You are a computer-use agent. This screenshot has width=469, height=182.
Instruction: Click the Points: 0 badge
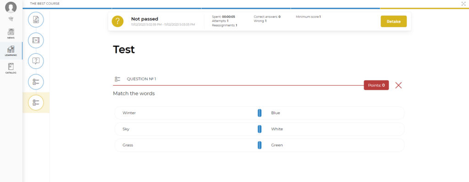(376, 85)
